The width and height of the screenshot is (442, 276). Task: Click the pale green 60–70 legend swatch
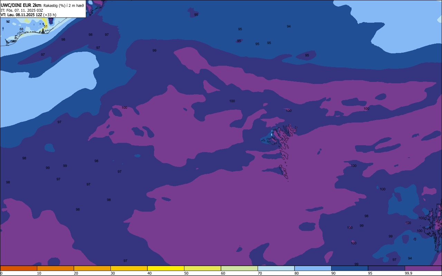tap(239, 268)
